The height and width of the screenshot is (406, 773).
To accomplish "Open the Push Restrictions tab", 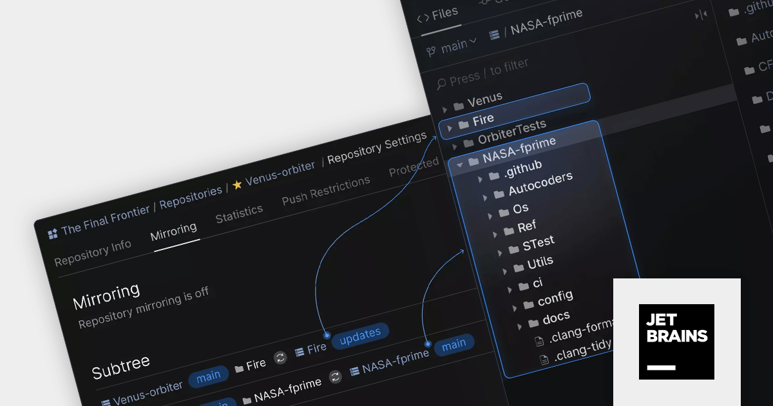I will 326,190.
